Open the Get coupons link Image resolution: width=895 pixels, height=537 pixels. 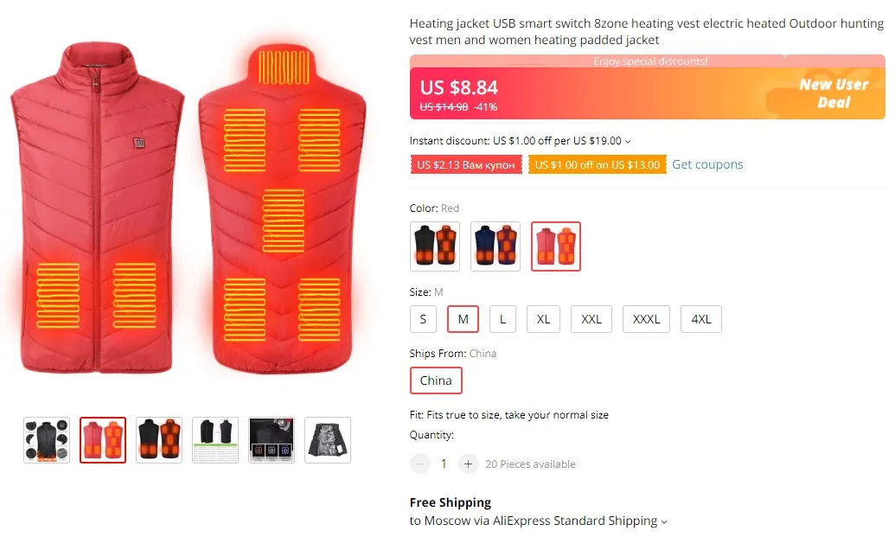[x=707, y=164]
